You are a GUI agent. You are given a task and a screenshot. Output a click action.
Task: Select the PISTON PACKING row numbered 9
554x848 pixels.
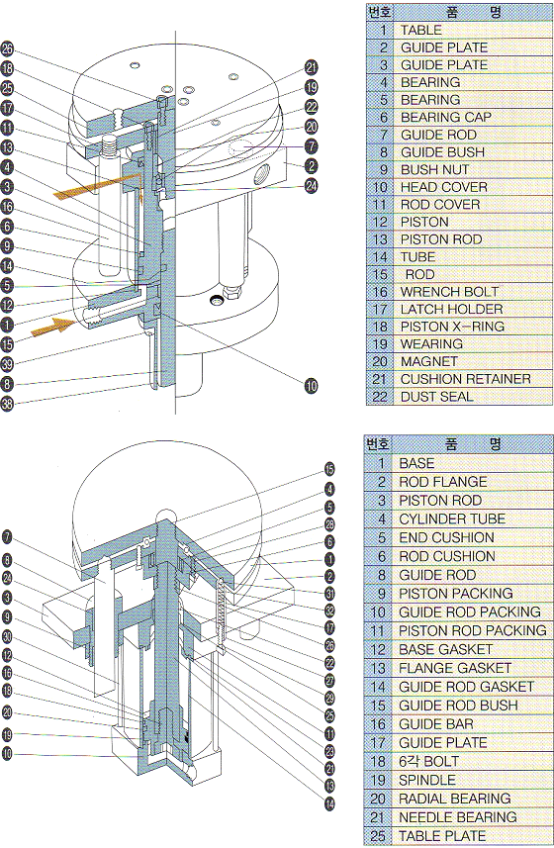(459, 594)
